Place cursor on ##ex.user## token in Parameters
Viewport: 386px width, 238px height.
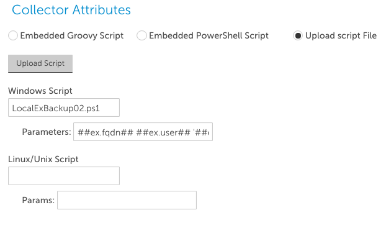(163, 132)
